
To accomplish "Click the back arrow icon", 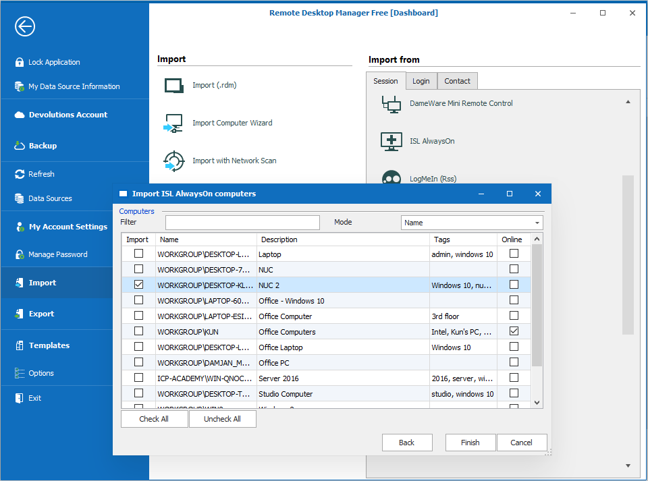I will [25, 26].
